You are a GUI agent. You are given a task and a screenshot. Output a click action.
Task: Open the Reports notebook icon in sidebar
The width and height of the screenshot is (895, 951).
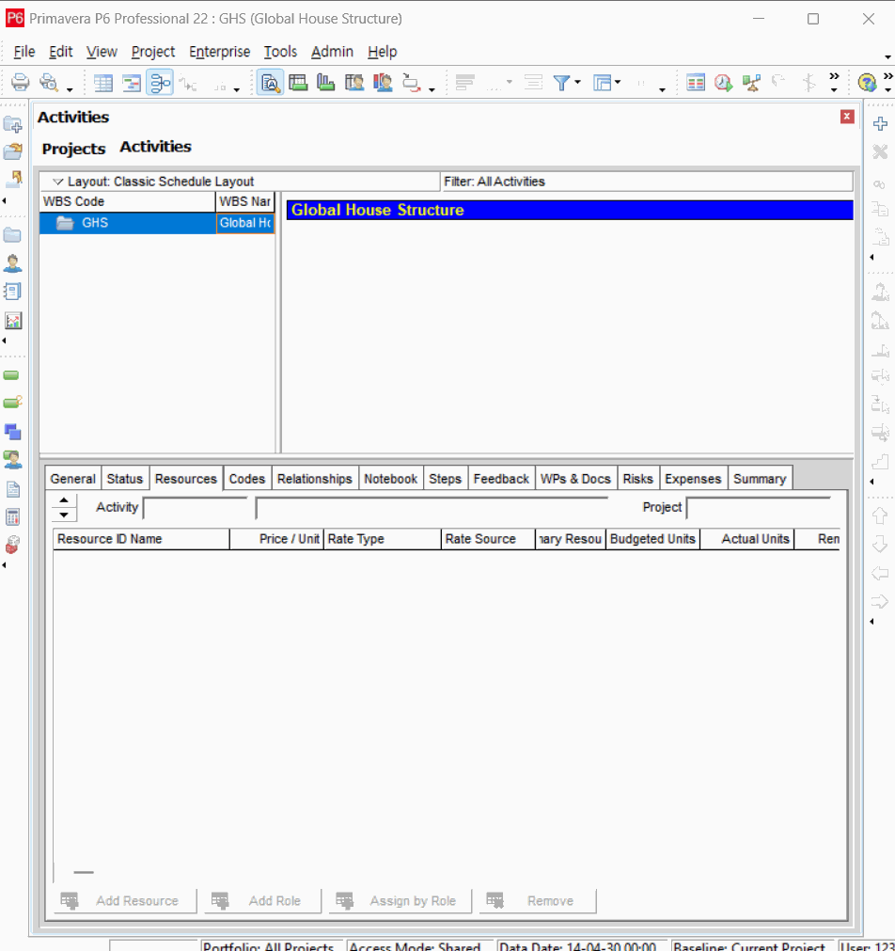13,291
